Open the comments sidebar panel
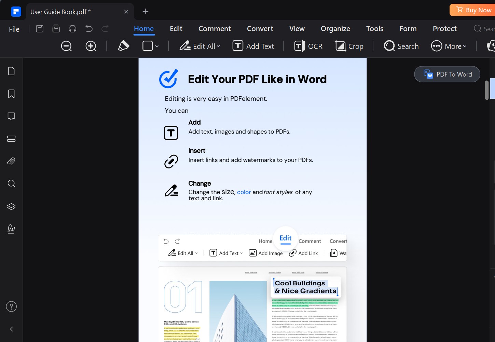This screenshot has width=495, height=342. pos(11,117)
